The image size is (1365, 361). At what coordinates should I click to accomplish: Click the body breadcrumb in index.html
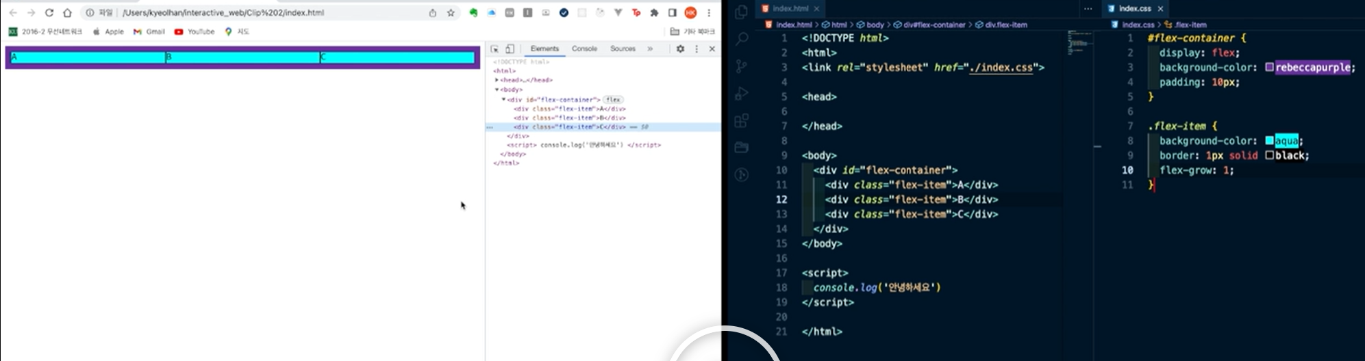coord(871,25)
